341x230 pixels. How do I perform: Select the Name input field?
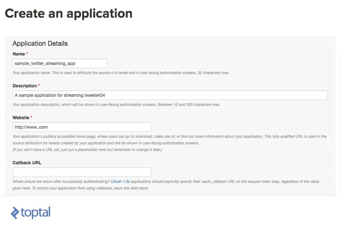tap(59, 63)
